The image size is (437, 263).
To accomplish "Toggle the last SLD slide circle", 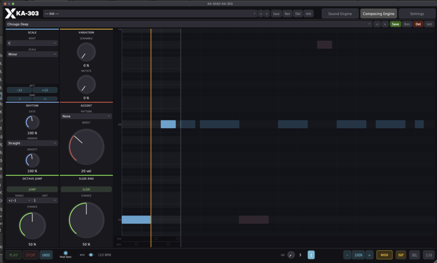I will 178,239.
